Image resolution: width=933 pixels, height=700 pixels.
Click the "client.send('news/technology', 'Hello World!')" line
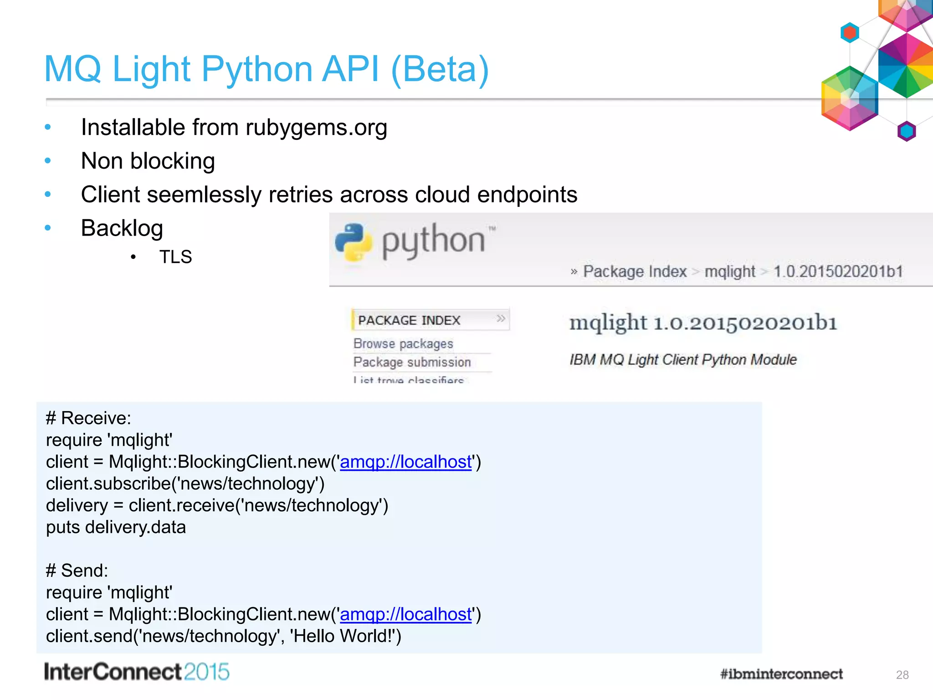point(224,637)
